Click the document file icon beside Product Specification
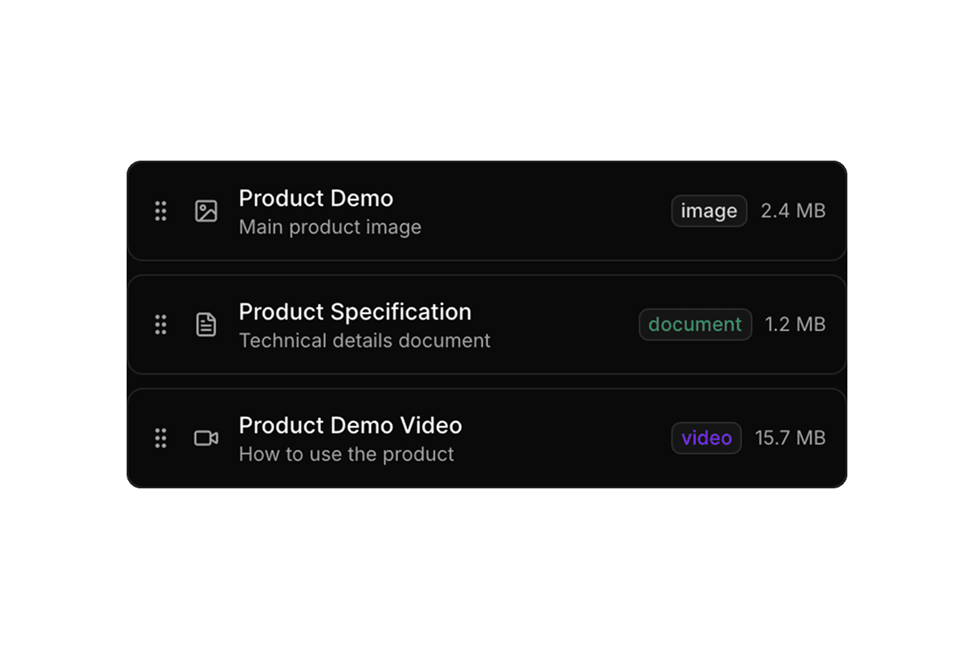The width and height of the screenshot is (974, 649). pyautogui.click(x=206, y=324)
